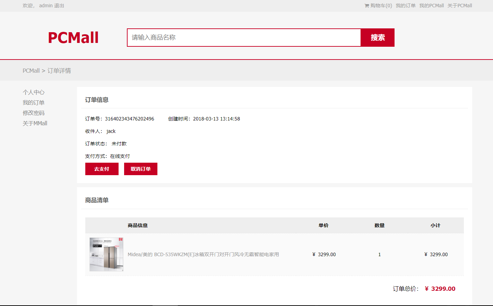
Task: Click the 商品信息 column header
Action: [x=138, y=225]
